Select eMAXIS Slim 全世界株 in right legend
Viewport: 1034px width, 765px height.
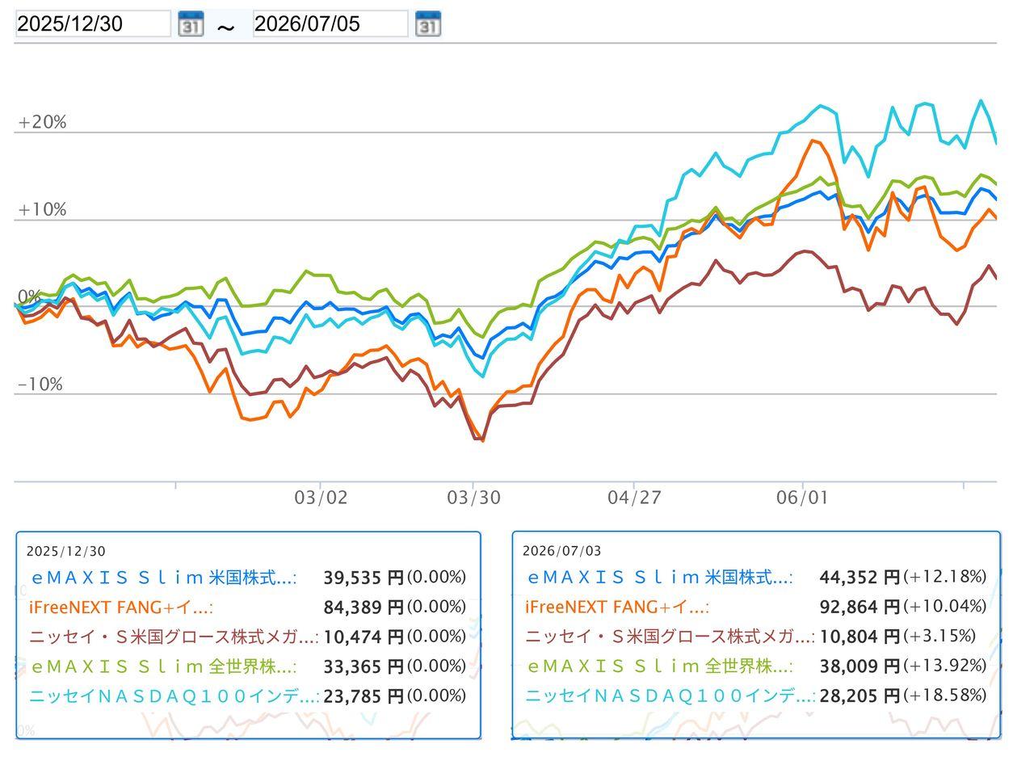tap(660, 666)
